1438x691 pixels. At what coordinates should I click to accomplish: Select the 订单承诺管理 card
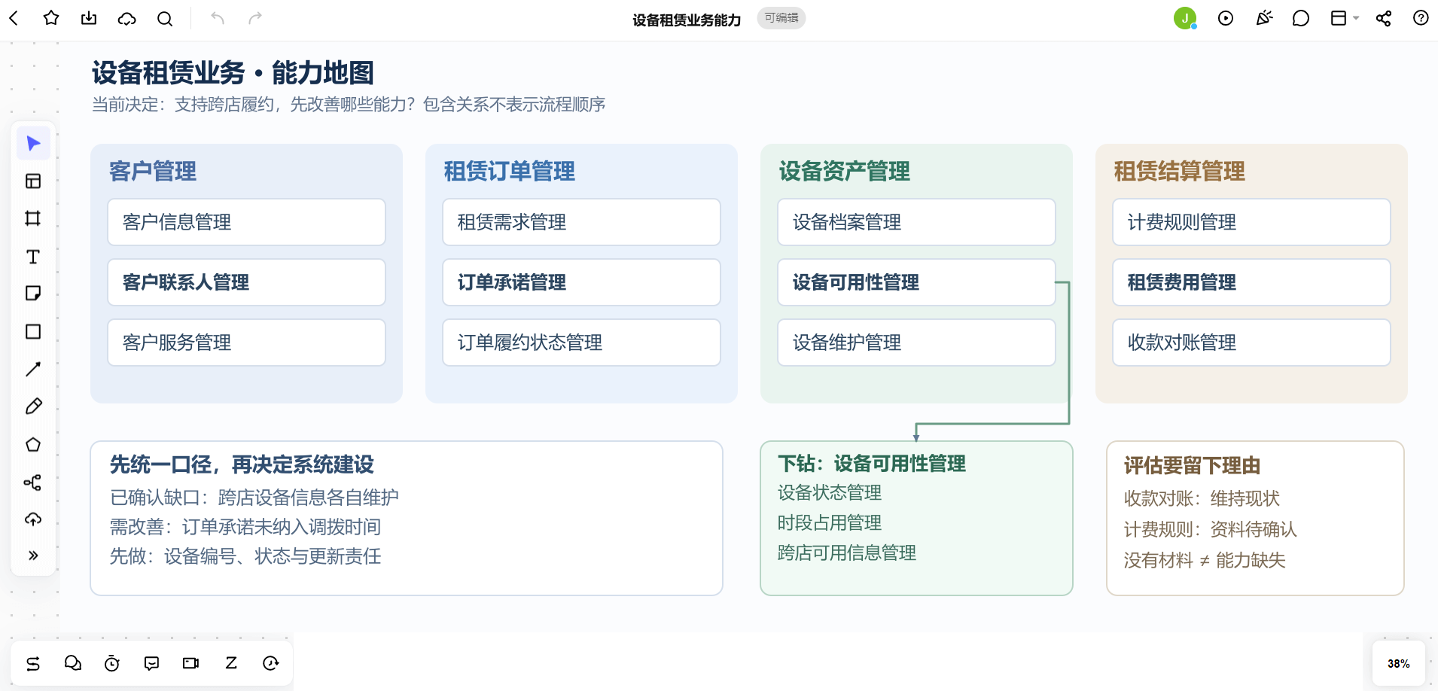tap(581, 282)
